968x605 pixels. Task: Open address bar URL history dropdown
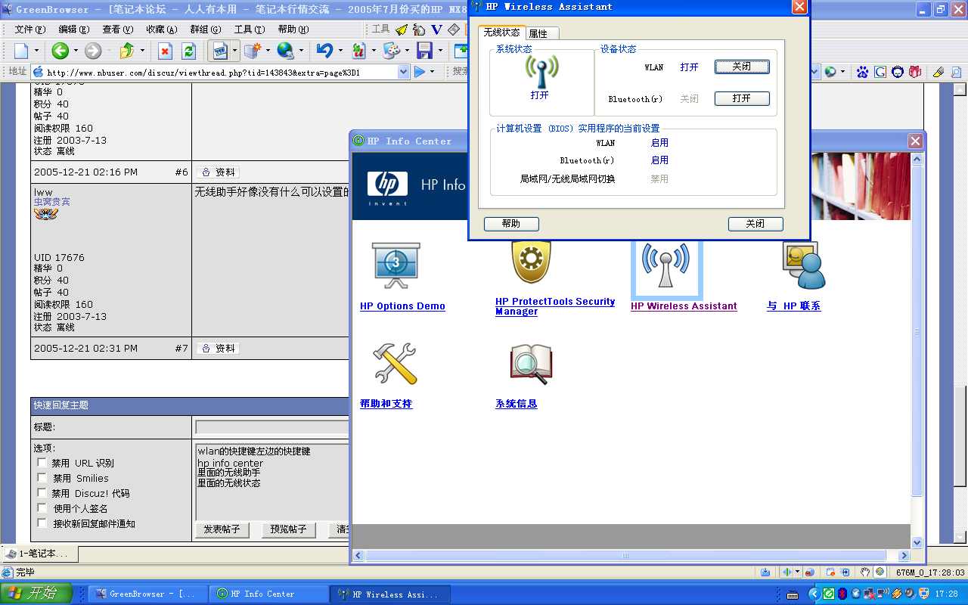tap(404, 72)
